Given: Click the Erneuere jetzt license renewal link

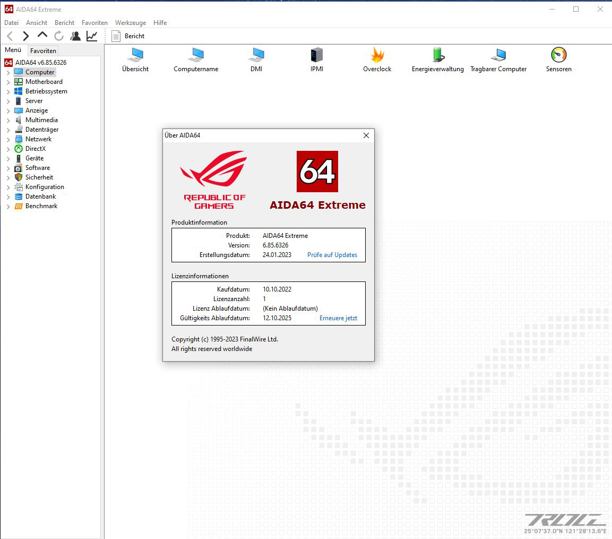Looking at the screenshot, I should (x=338, y=318).
